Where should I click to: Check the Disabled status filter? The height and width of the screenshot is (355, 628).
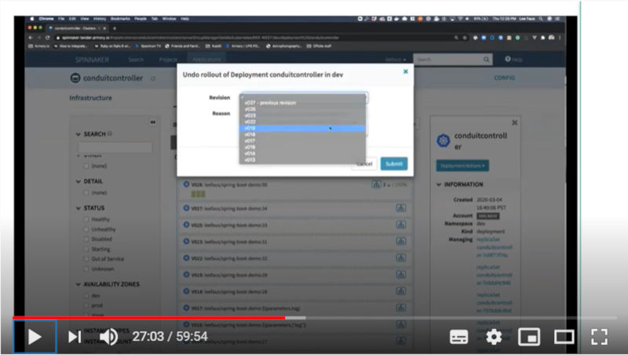(x=86, y=239)
